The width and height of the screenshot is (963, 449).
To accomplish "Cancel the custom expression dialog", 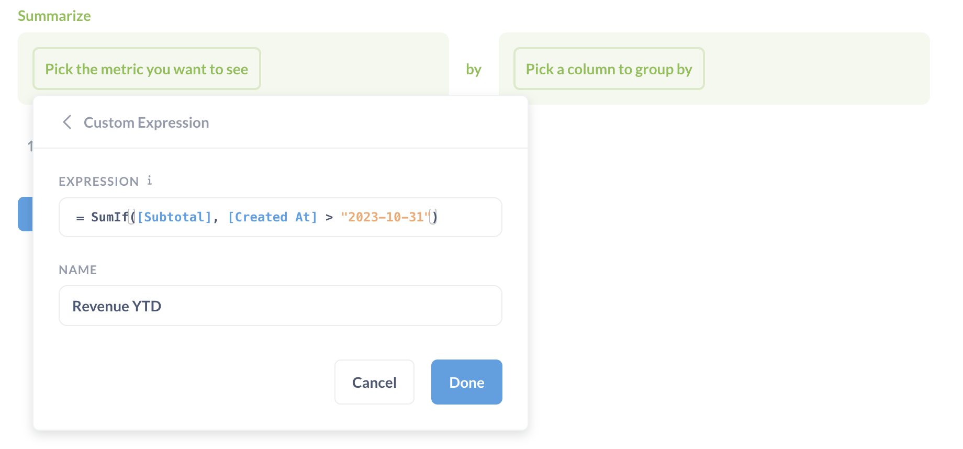I will click(x=374, y=382).
